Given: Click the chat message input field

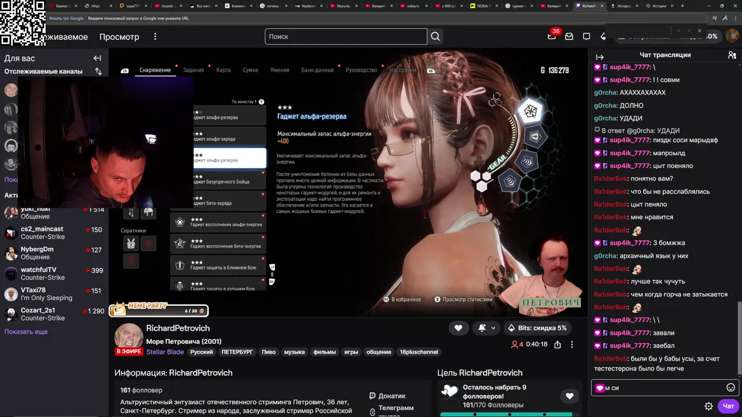Looking at the screenshot, I should click(664, 387).
